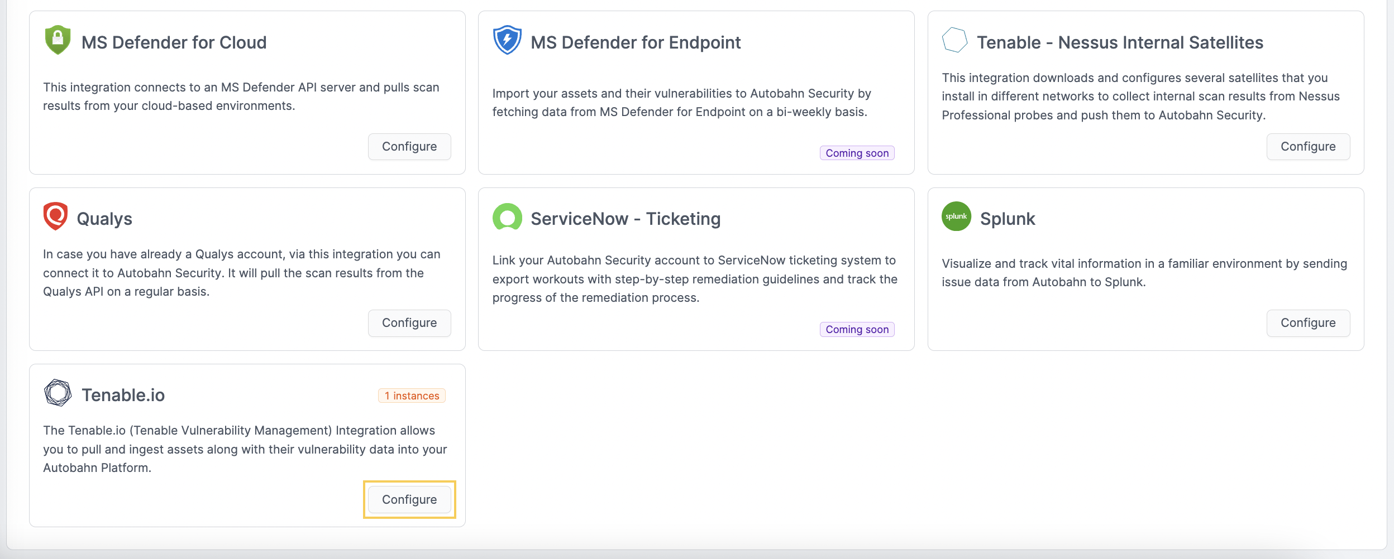The image size is (1394, 559).
Task: Click the ServiceNow - Ticketing heading
Action: pyautogui.click(x=626, y=219)
